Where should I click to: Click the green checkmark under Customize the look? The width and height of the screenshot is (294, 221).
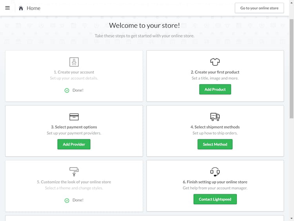click(x=67, y=201)
